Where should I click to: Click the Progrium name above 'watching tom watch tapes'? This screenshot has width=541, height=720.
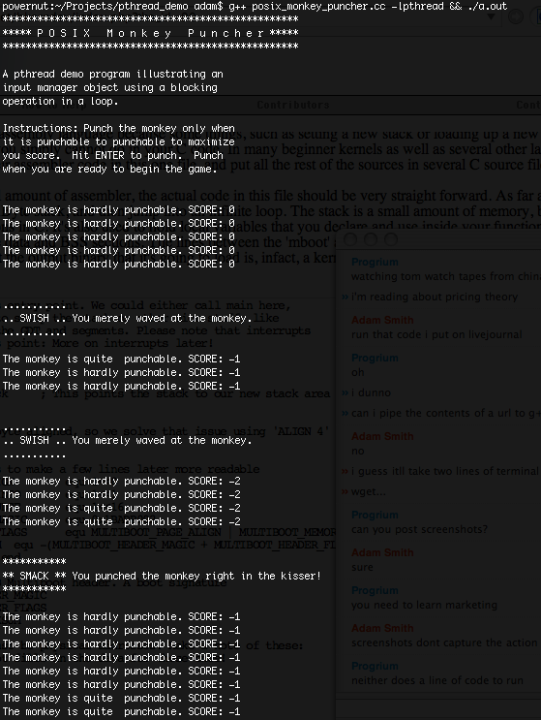point(375,262)
